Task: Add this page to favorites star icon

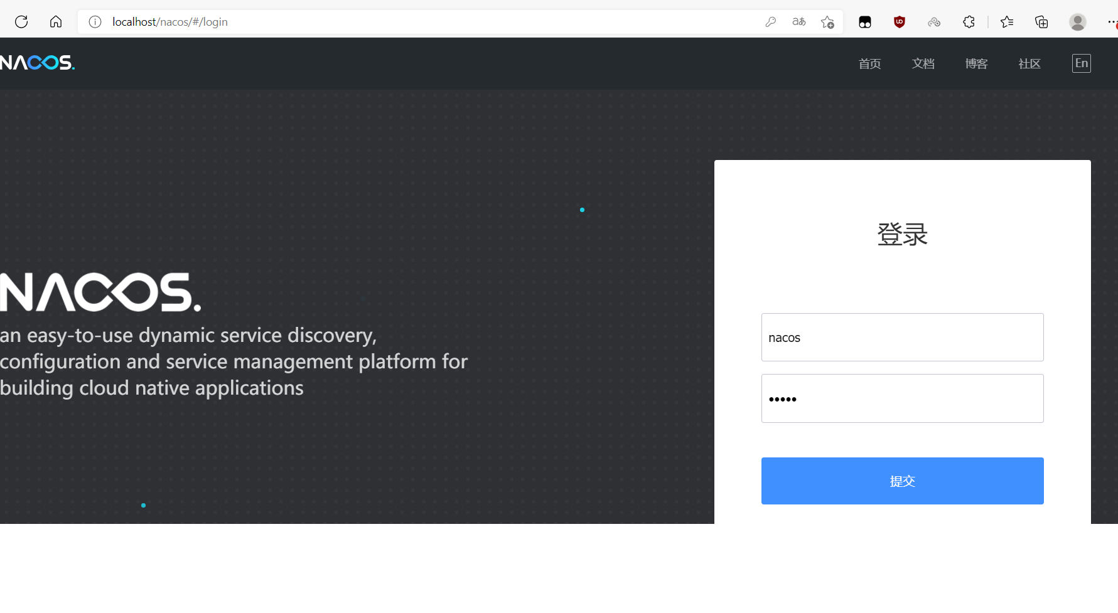Action: pos(827,22)
